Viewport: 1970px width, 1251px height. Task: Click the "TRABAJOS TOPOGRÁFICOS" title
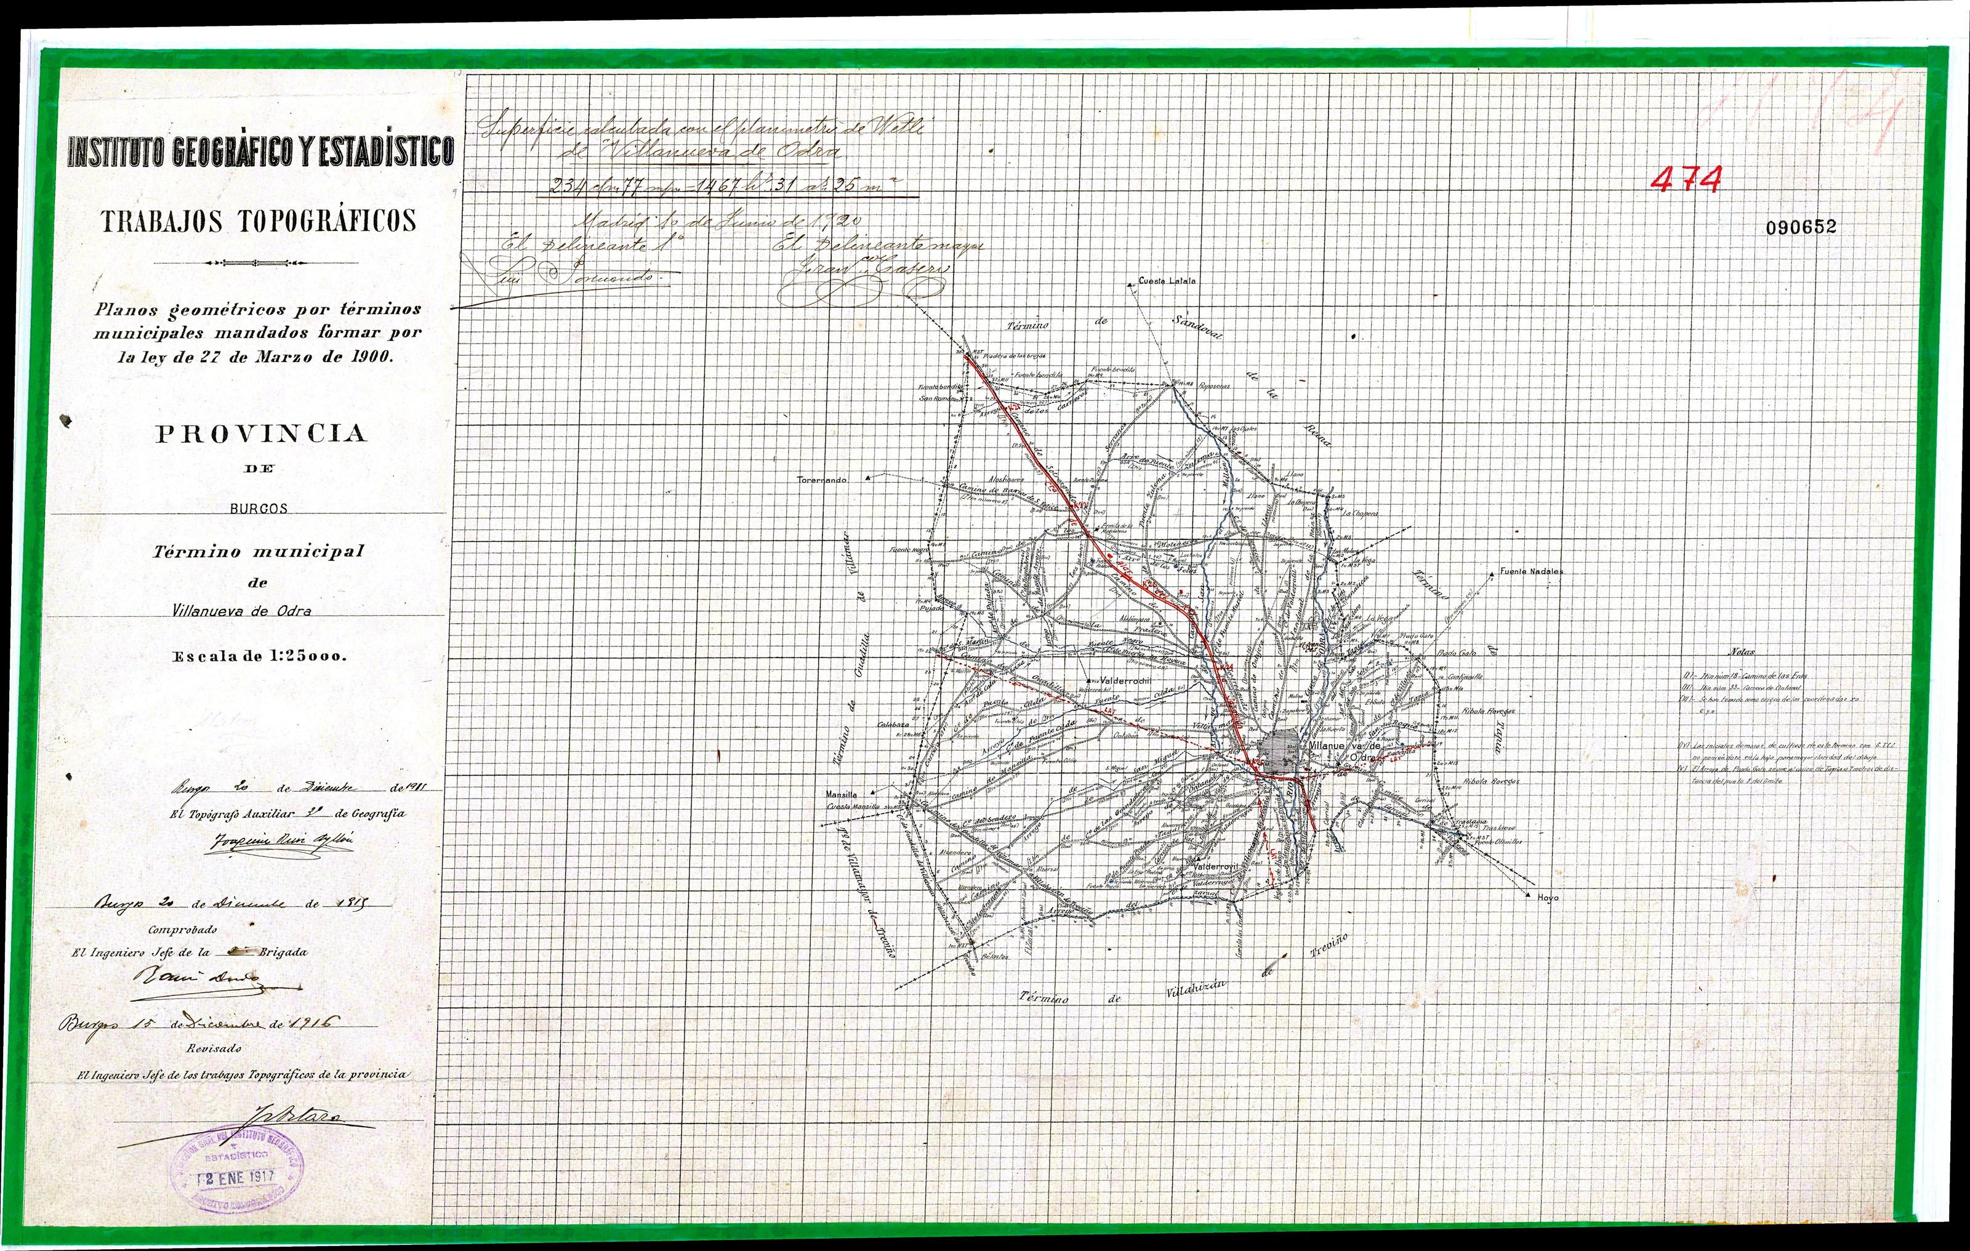259,221
